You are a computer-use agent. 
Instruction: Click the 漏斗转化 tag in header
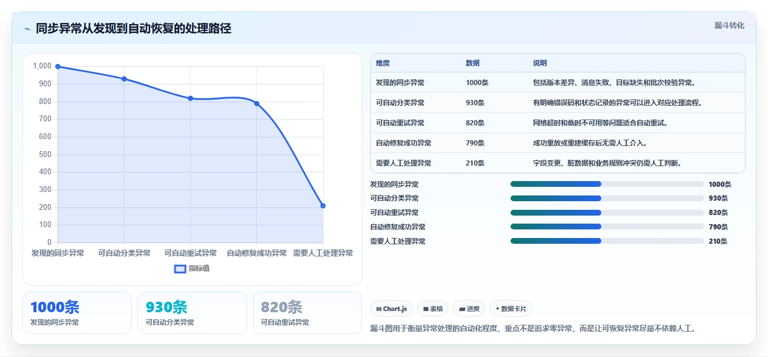tap(729, 25)
